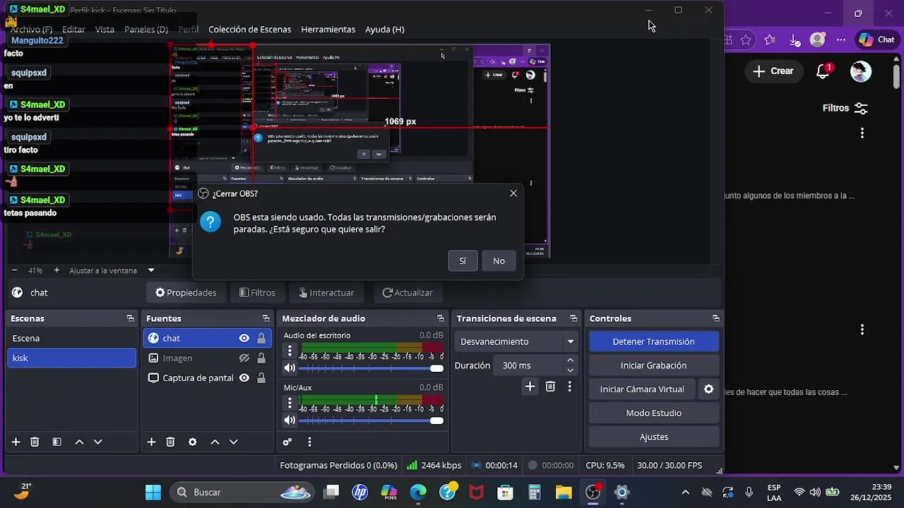Open virtual camera settings gear
The height and width of the screenshot is (508, 904).
click(709, 389)
